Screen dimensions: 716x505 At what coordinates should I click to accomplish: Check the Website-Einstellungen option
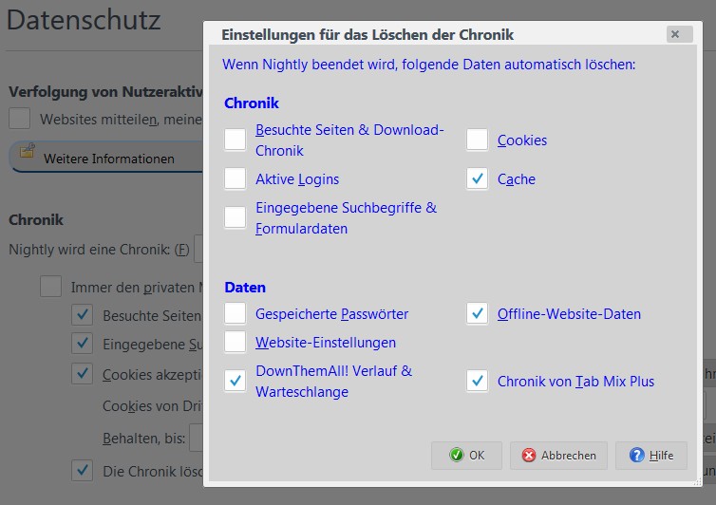[236, 342]
